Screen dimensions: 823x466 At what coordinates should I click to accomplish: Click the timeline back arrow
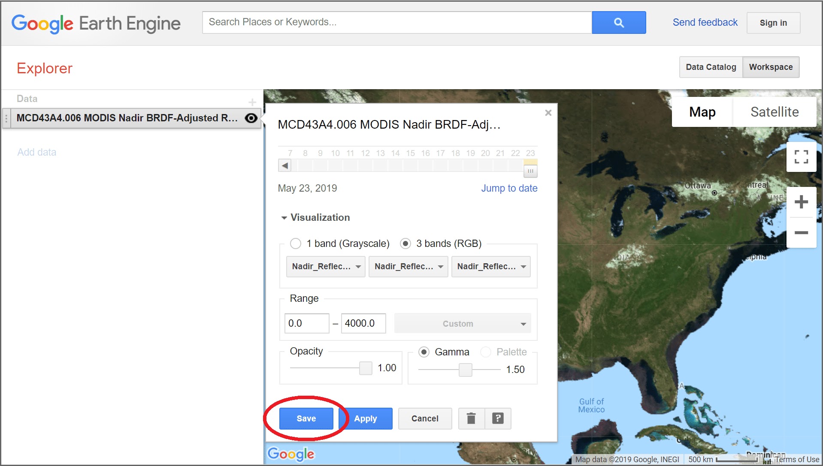pos(284,165)
